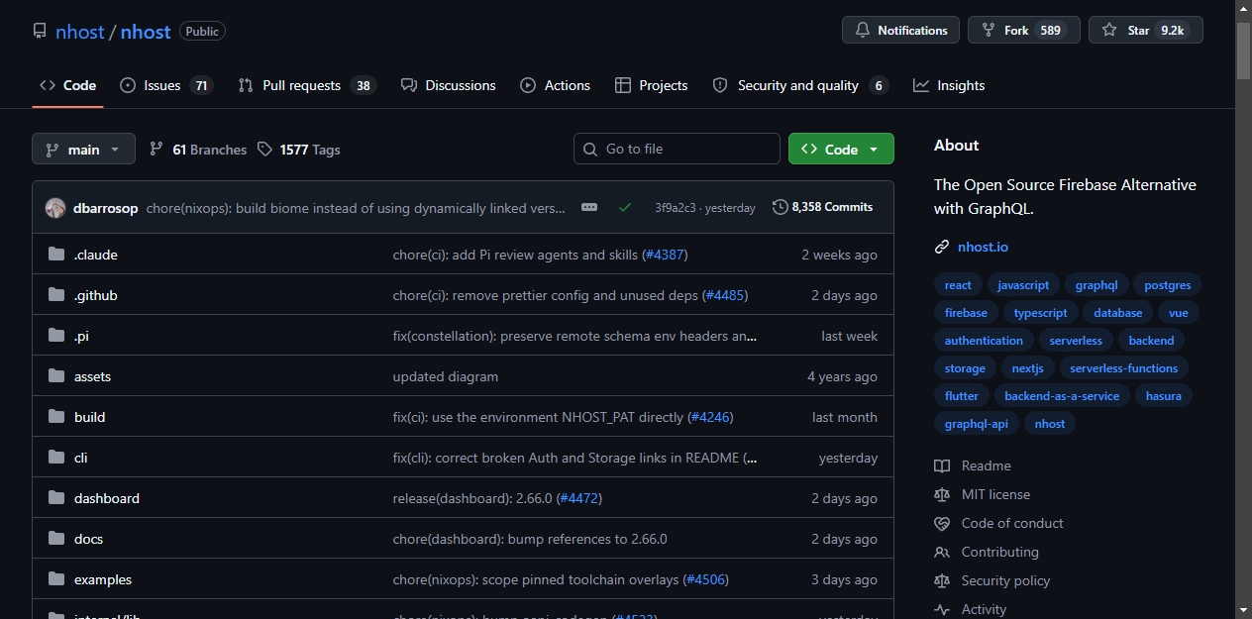The width and height of the screenshot is (1252, 619).
Task: Select the backend-as-a-service topic tag
Action: [1062, 396]
